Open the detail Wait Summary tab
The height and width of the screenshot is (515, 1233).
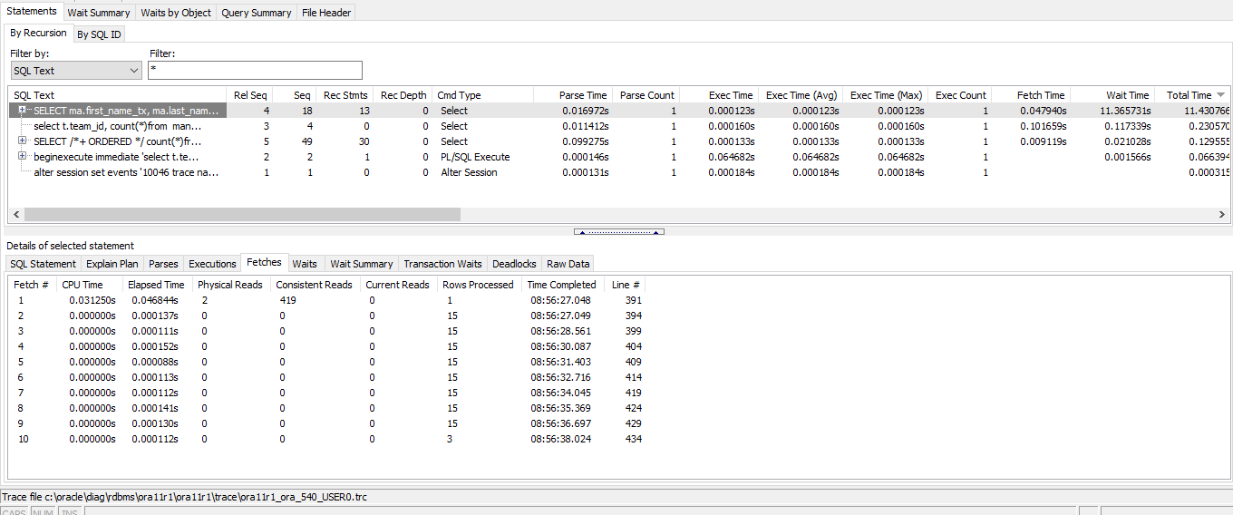point(362,264)
